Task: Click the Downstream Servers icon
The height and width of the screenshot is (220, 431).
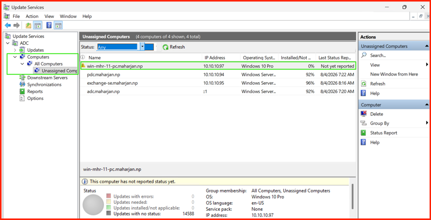Action: (x=22, y=78)
